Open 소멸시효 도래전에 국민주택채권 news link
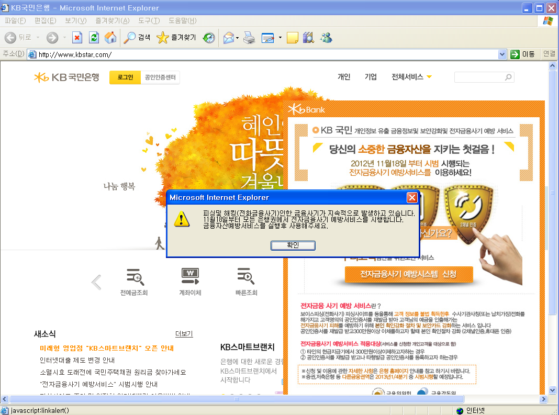Viewport: 559px width, 415px height. click(x=113, y=372)
